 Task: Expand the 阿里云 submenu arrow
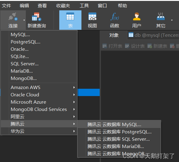(74, 117)
